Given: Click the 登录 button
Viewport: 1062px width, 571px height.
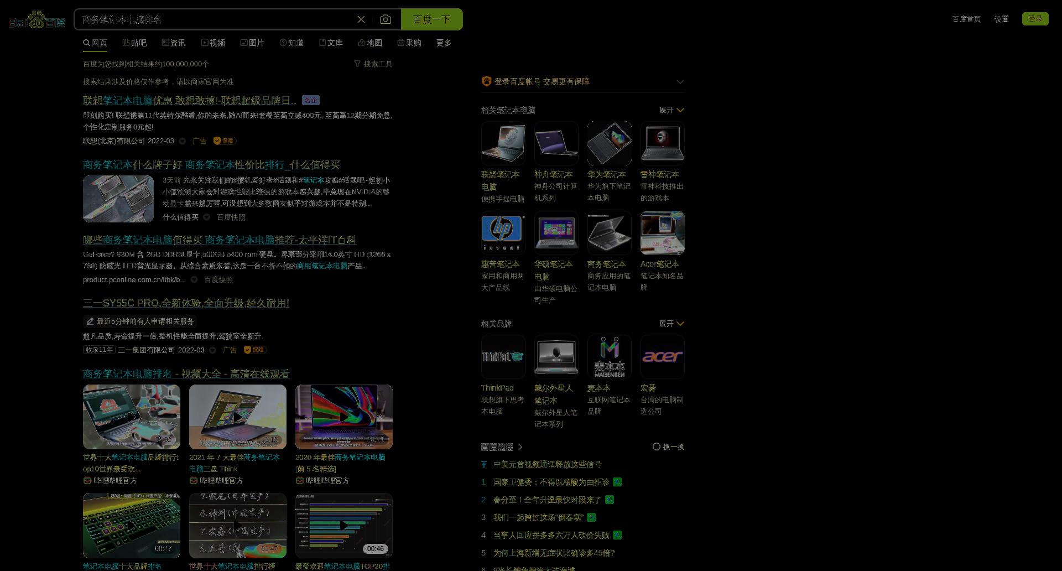Looking at the screenshot, I should click(1035, 19).
